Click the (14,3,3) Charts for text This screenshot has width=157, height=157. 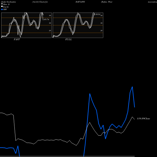coord(40,2)
